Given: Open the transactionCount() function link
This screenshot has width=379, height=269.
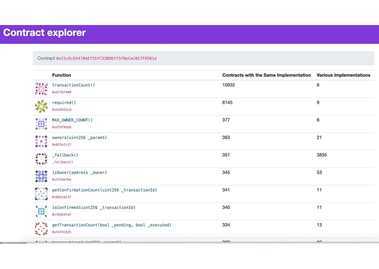Looking at the screenshot, I should (x=74, y=85).
